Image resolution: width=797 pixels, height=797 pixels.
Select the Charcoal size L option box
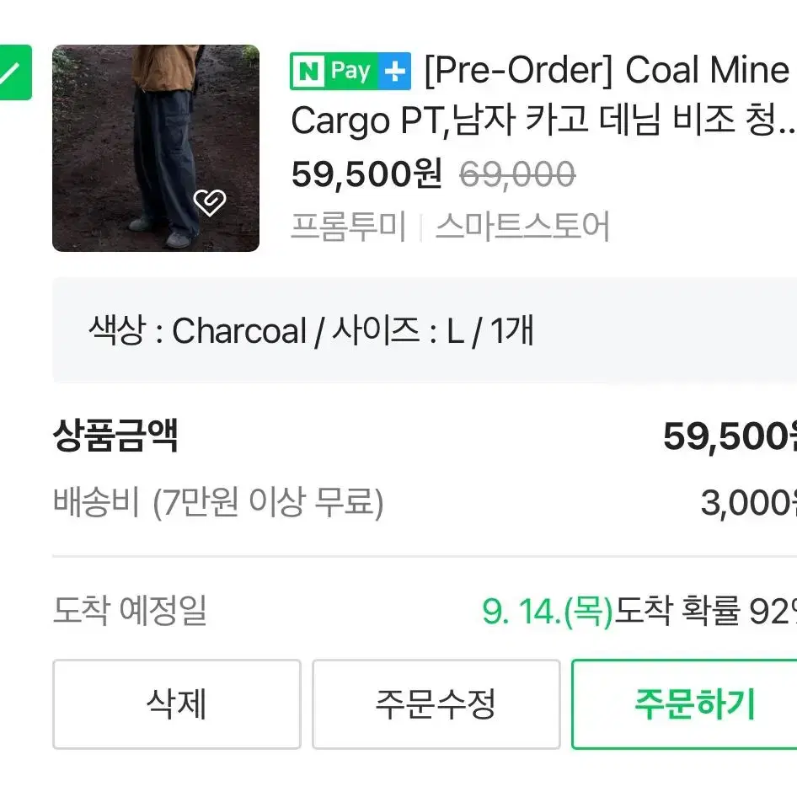point(425,330)
